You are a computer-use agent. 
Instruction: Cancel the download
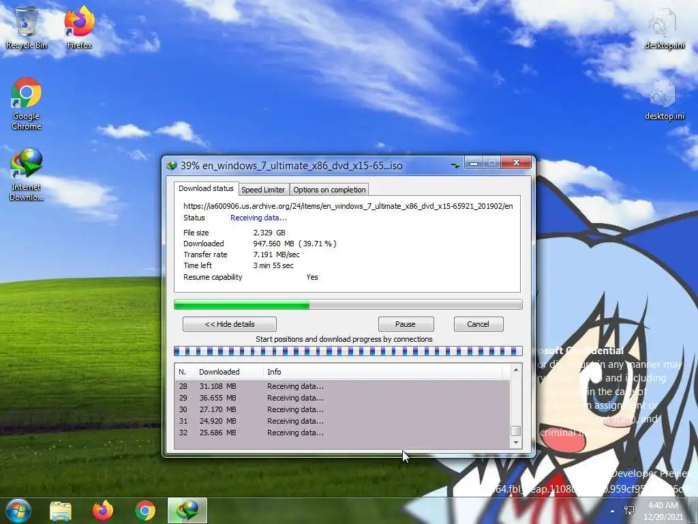coord(478,324)
